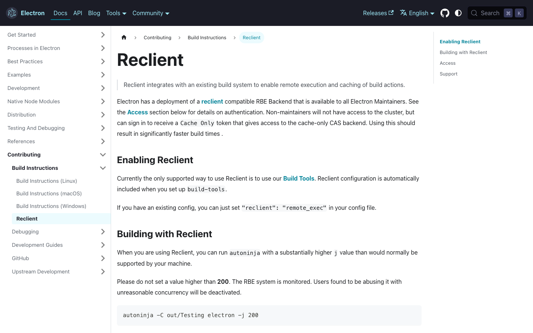Open the Docs tab
The width and height of the screenshot is (533, 333).
click(x=60, y=13)
